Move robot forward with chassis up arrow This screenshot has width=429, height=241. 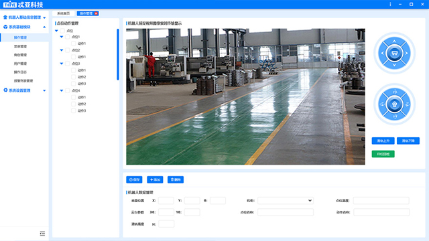click(x=394, y=42)
